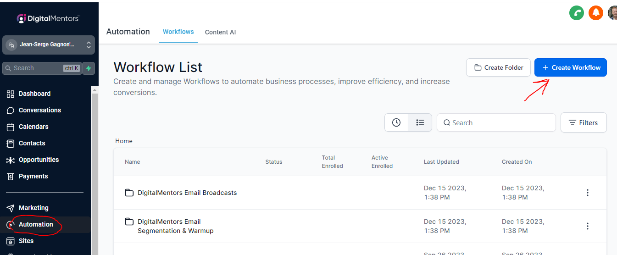Click the Create Workflow button
Screen dimensions: 617x255
pyautogui.click(x=570, y=67)
